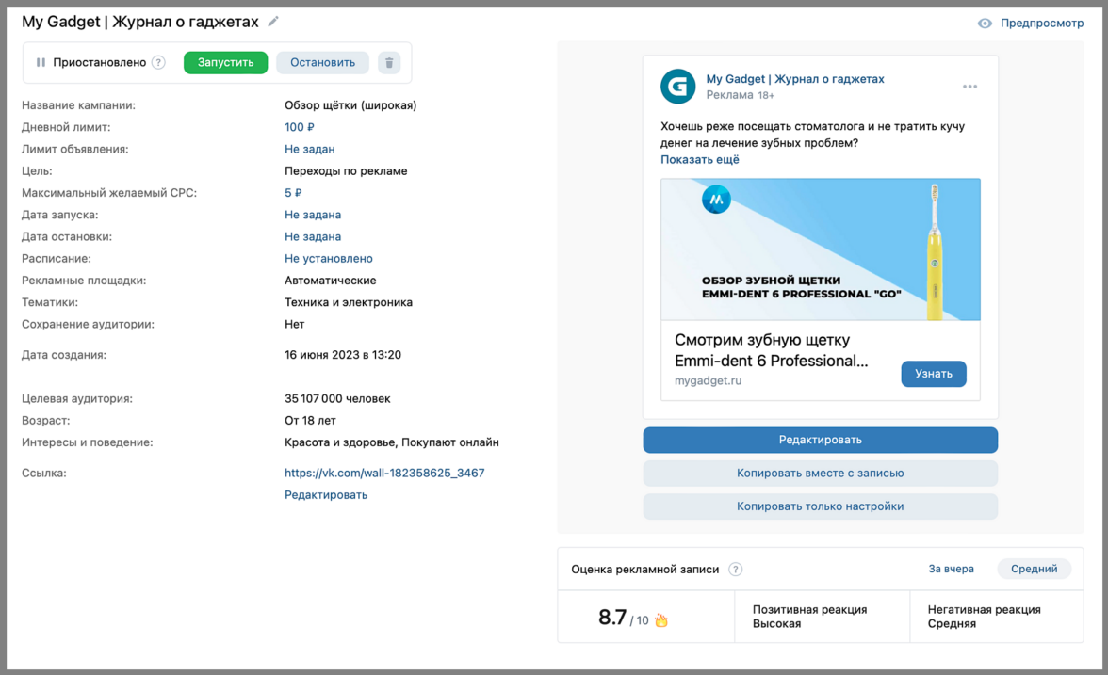1108x675 pixels.
Task: Open the three-dots menu on the ad preview
Action: pos(969,87)
